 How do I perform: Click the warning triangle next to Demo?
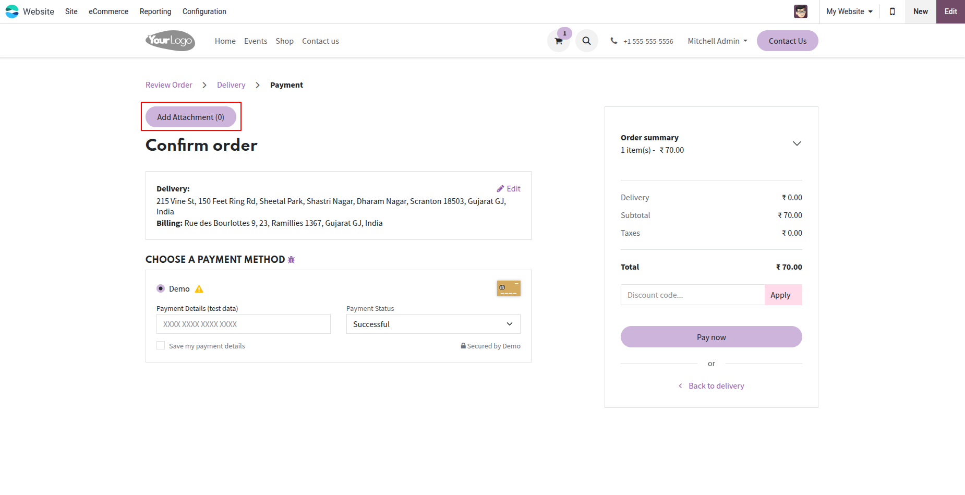click(199, 289)
